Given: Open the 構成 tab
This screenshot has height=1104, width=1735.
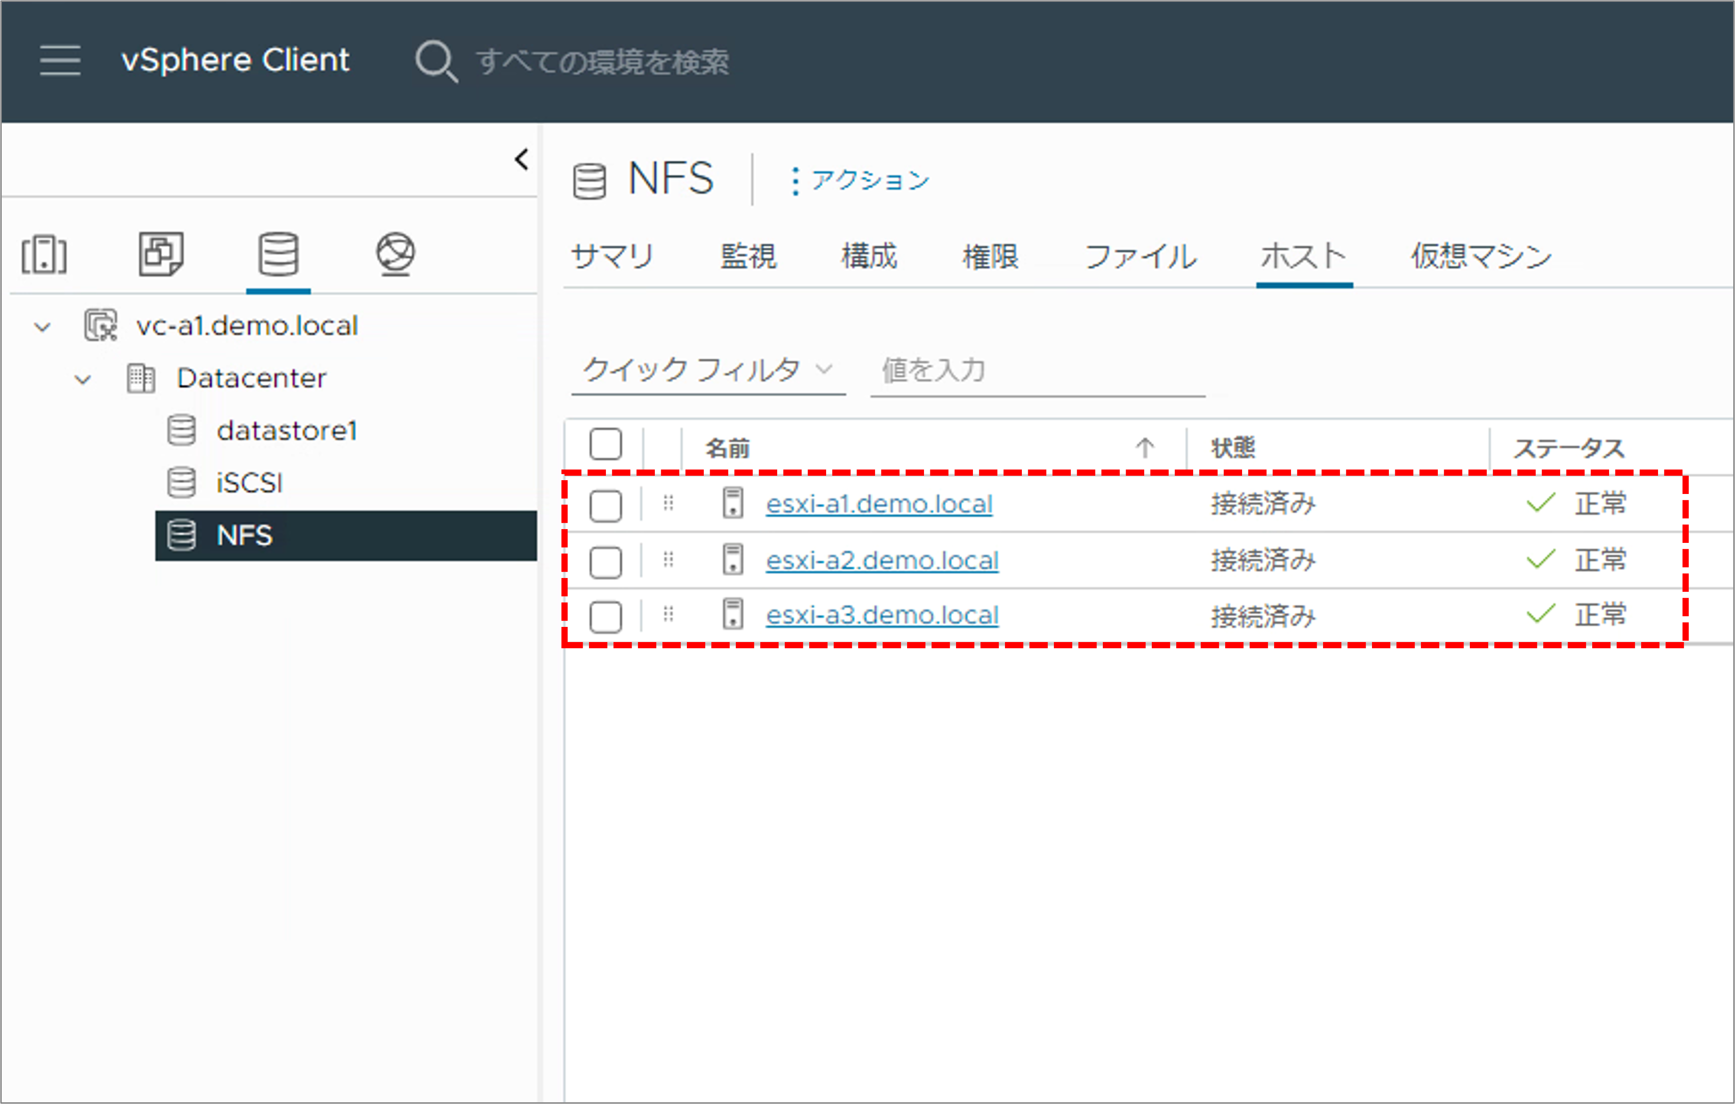Looking at the screenshot, I should point(870,257).
